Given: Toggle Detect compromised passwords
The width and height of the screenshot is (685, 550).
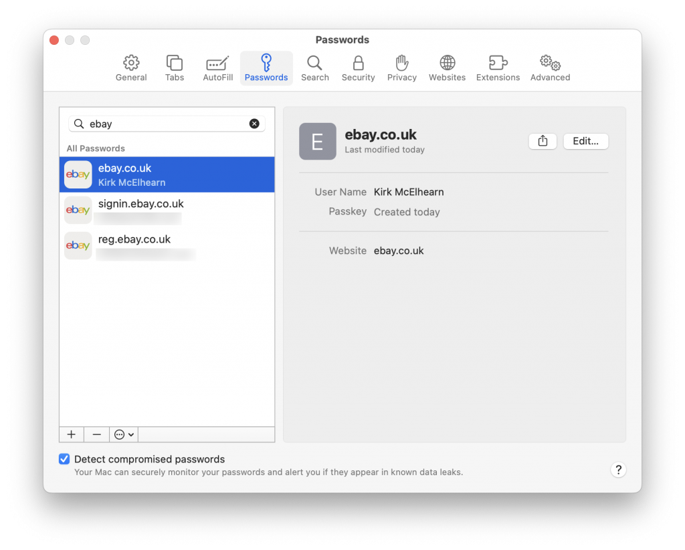Looking at the screenshot, I should coord(64,459).
